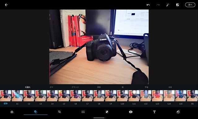The height and width of the screenshot is (119, 198).
Task: Apply the L10 light leak overlay
Action: (123, 96)
